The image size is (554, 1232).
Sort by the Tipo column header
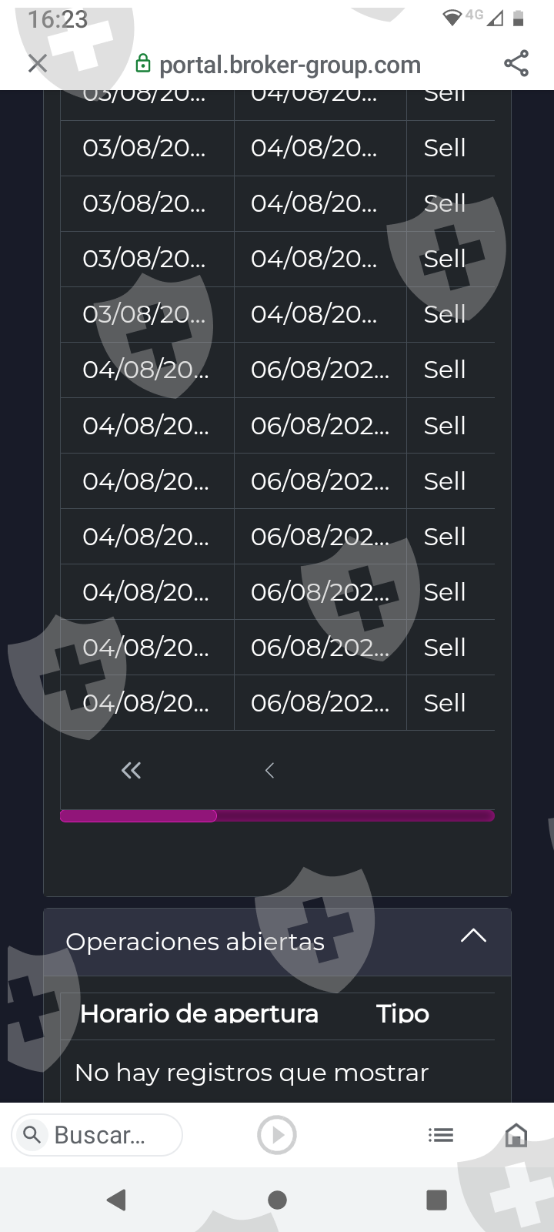[402, 1014]
